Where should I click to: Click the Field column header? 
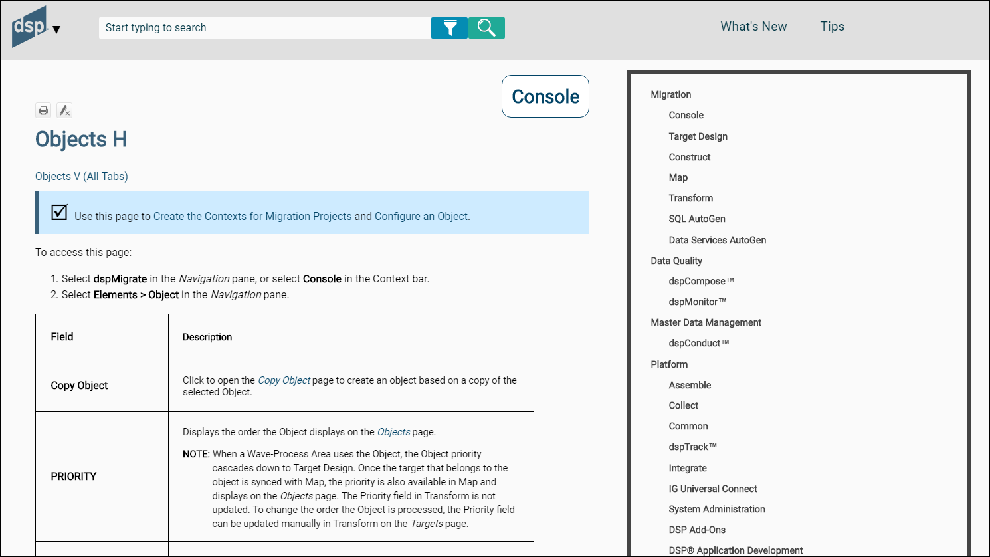coord(102,337)
